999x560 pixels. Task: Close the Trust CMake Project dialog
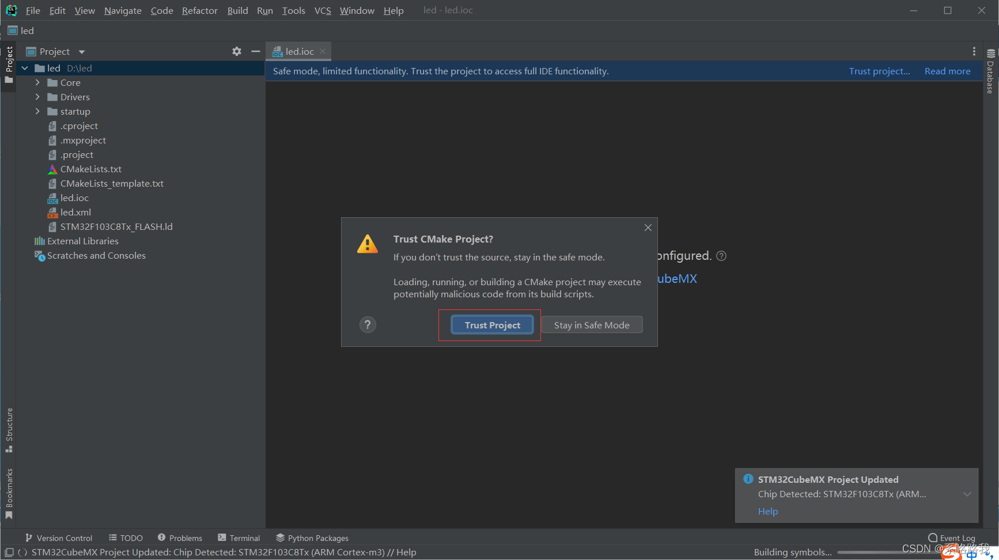pyautogui.click(x=648, y=228)
